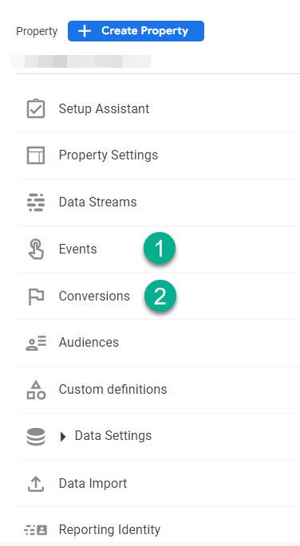
Task: Click the Conversions flag icon
Action: tap(36, 297)
